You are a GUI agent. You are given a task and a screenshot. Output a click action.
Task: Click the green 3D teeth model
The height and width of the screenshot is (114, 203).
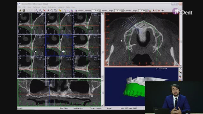point(134,90)
